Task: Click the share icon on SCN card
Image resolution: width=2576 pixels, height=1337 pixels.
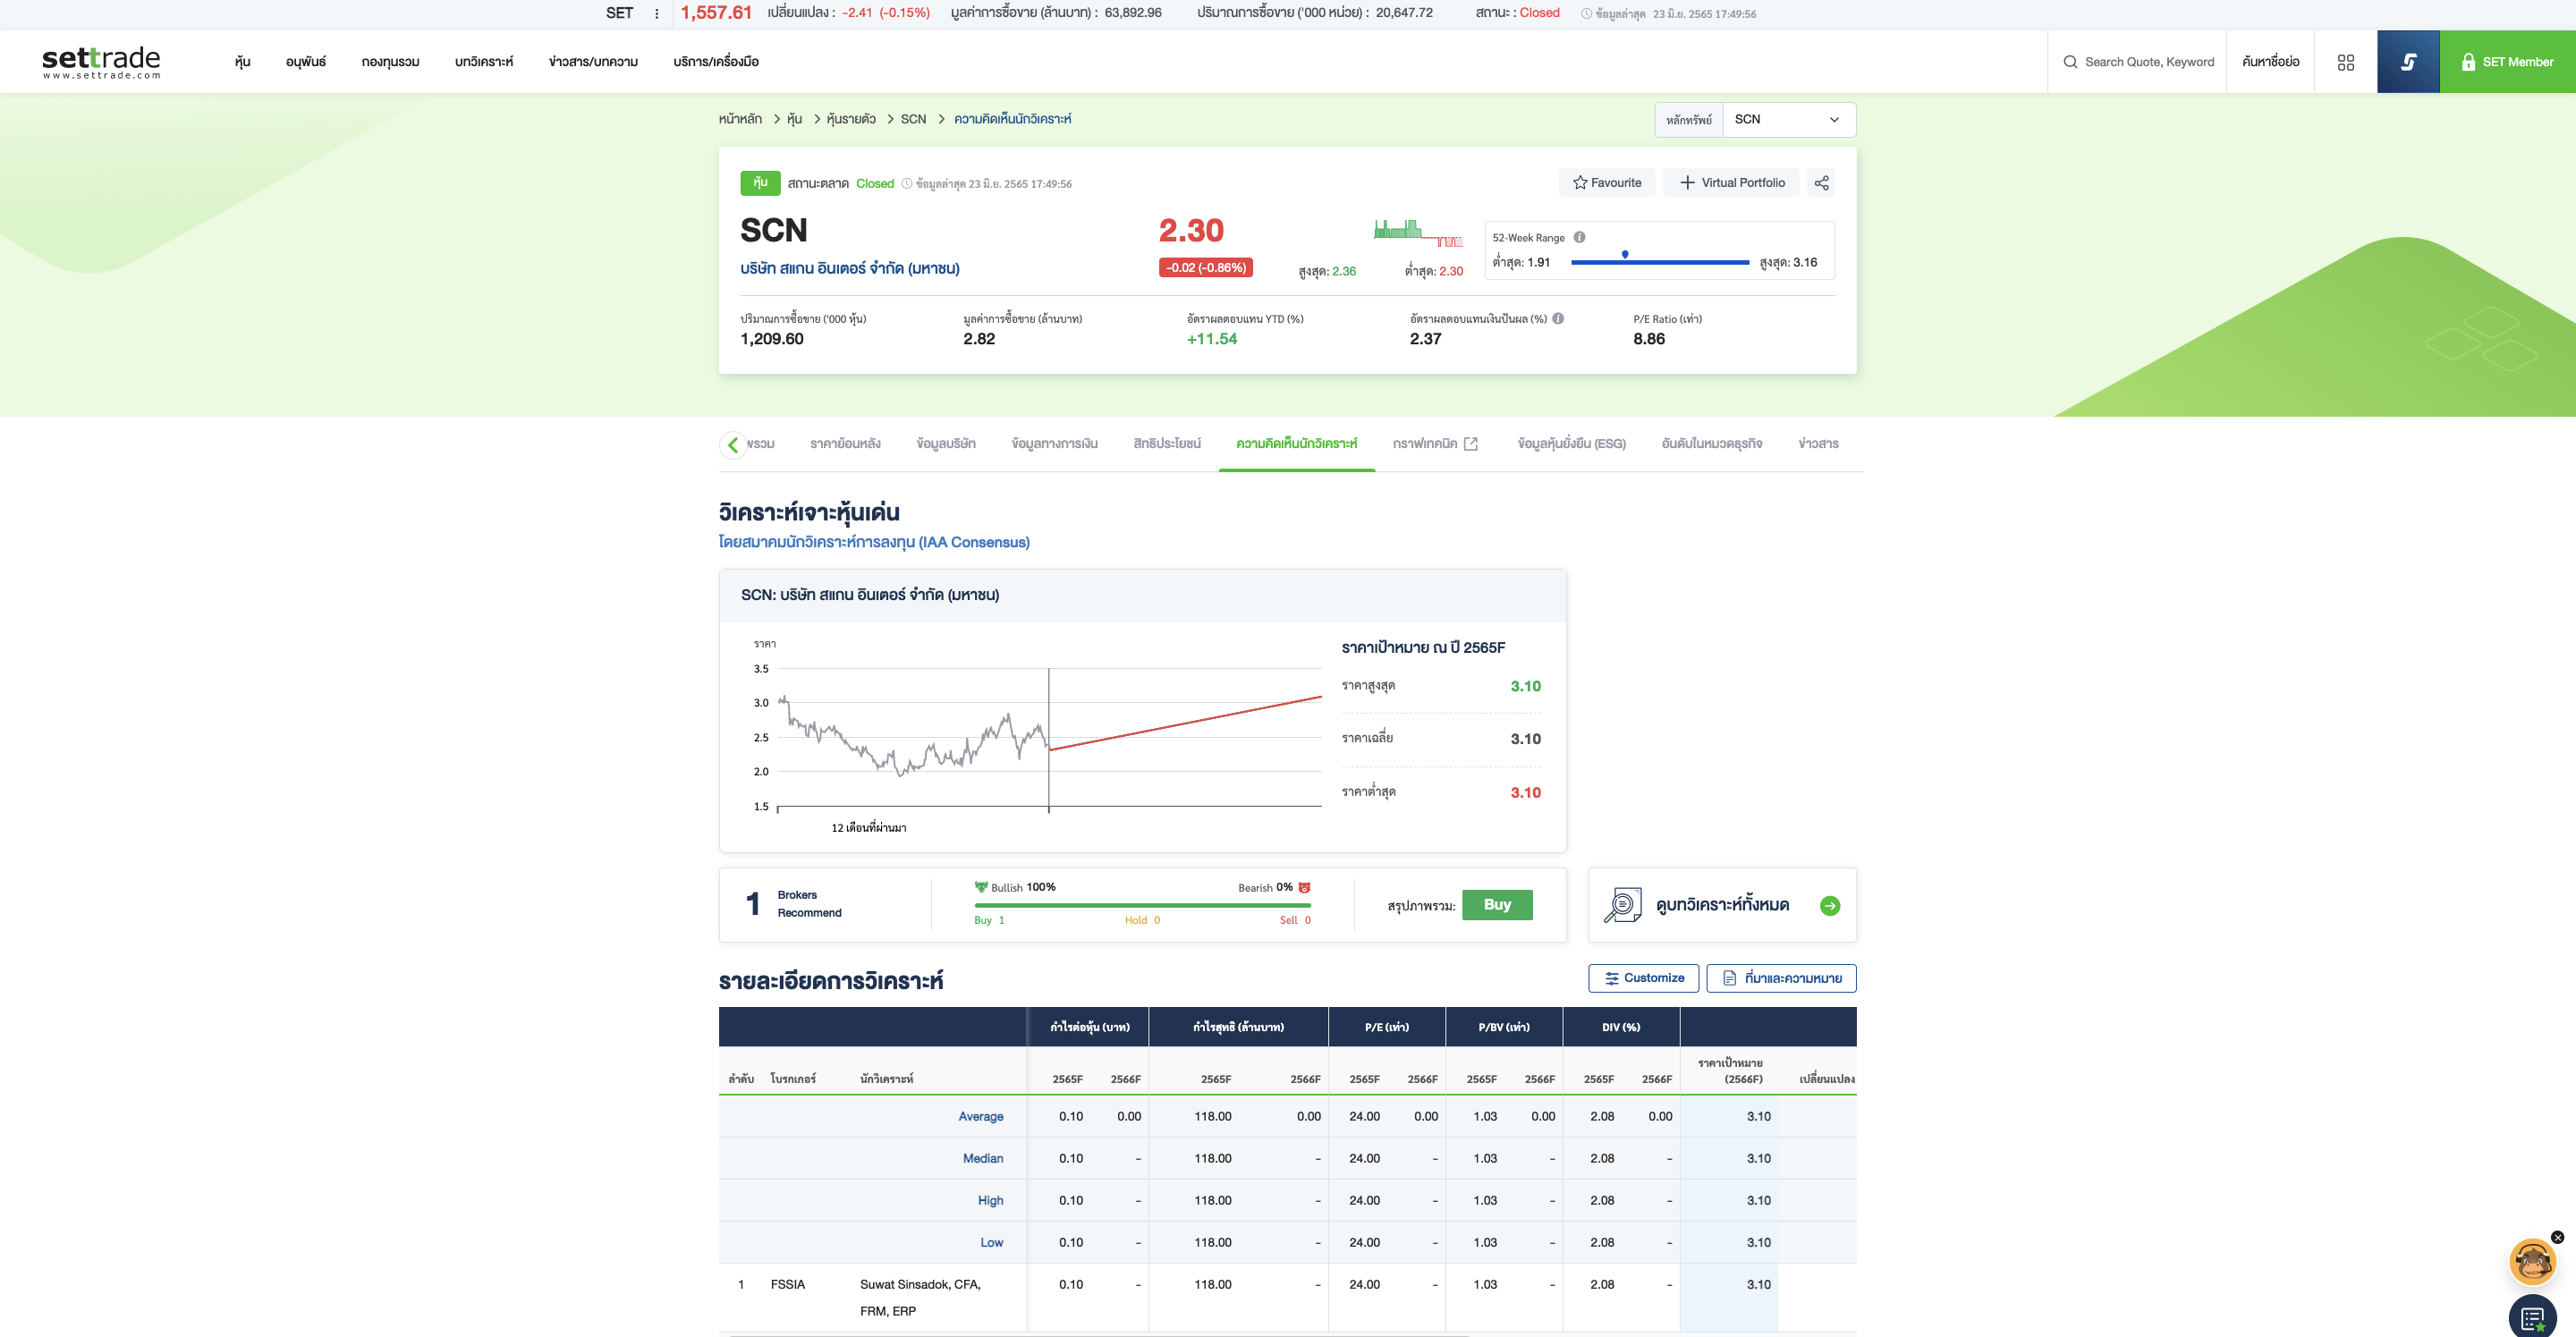Action: 1821,183
